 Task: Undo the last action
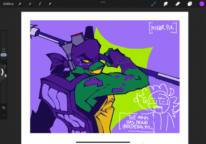[x=3, y=108]
